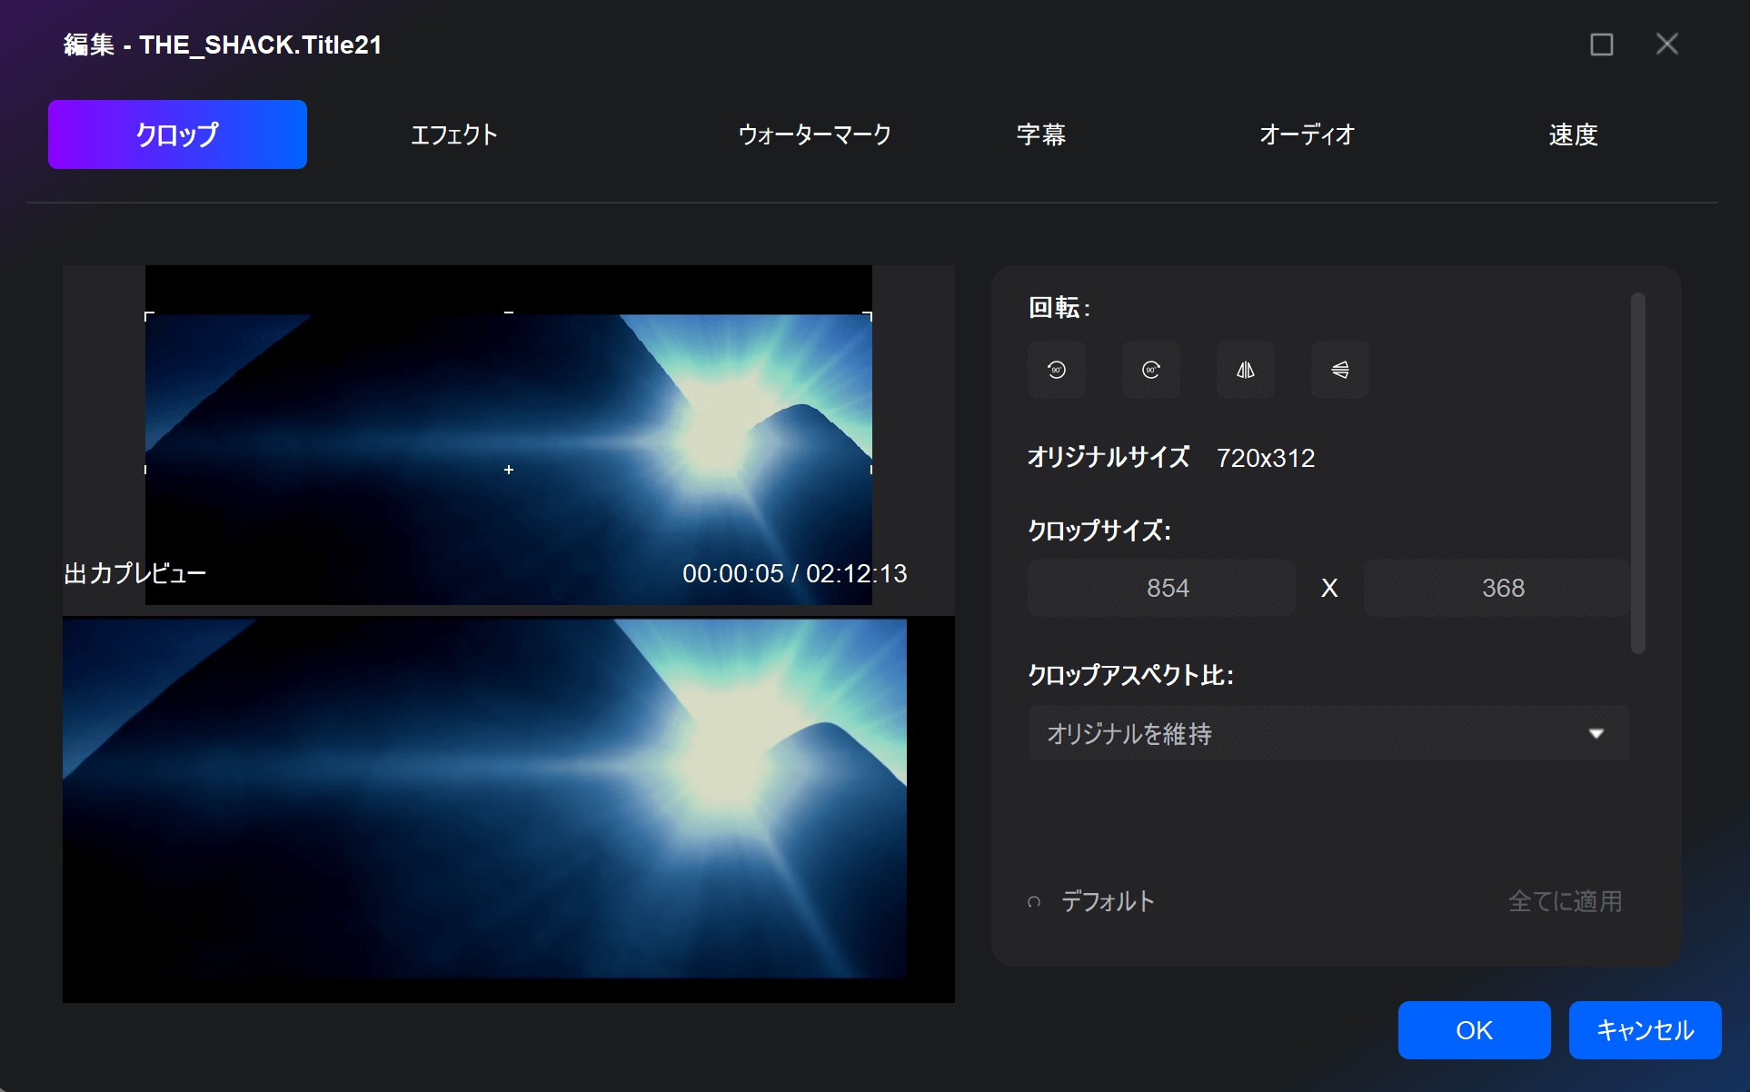This screenshot has width=1750, height=1092.
Task: Click the title 編集 - THE_SHACK.Title21
Action: (x=223, y=45)
